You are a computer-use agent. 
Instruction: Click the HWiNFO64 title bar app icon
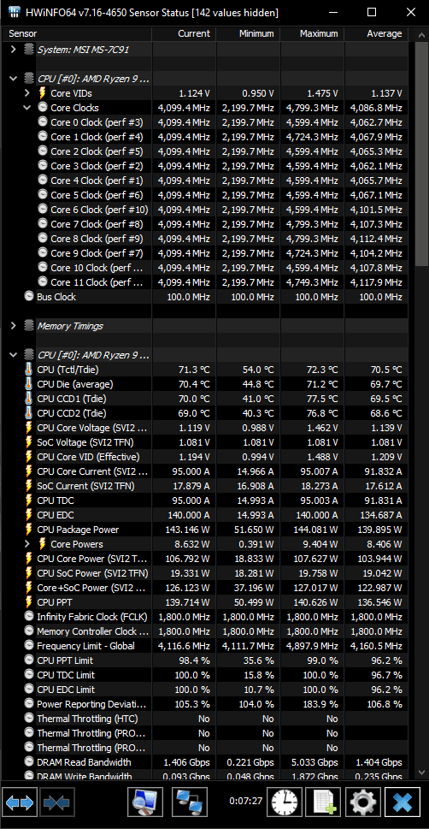coord(15,12)
